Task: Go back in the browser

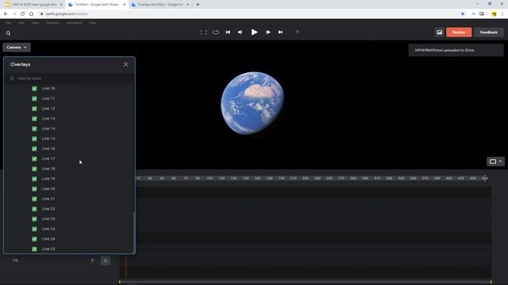Action: [x=6, y=14]
